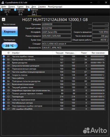Click the ID column header
110x137 pixels.
click(x=8, y=53)
